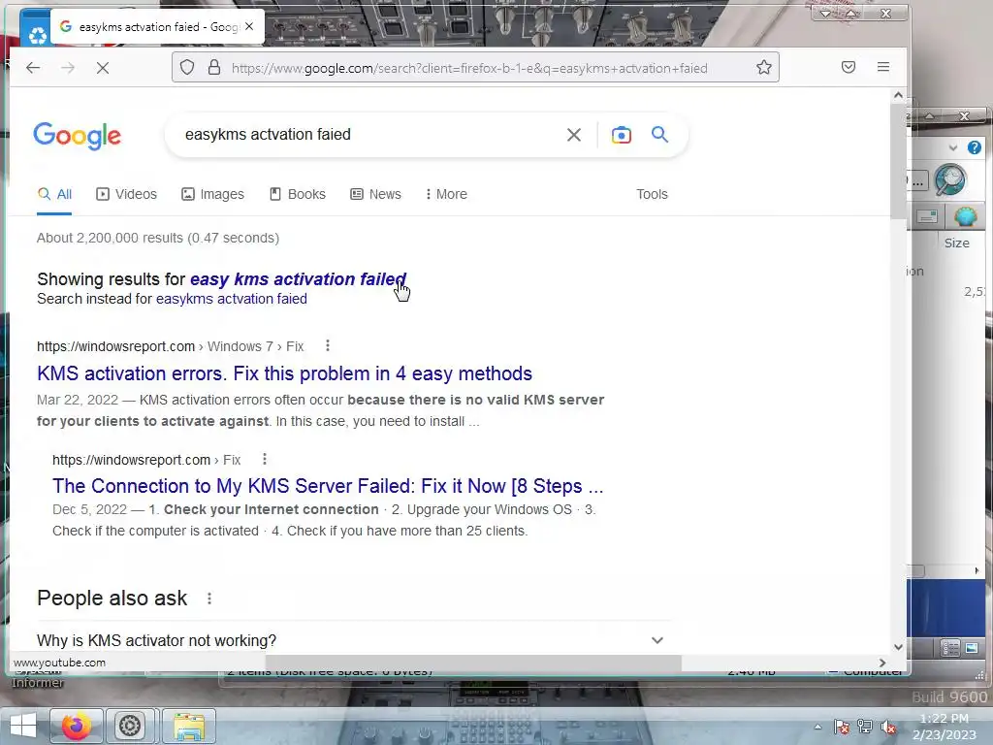Stop page loading with X button
The width and height of the screenshot is (993, 745).
(103, 68)
